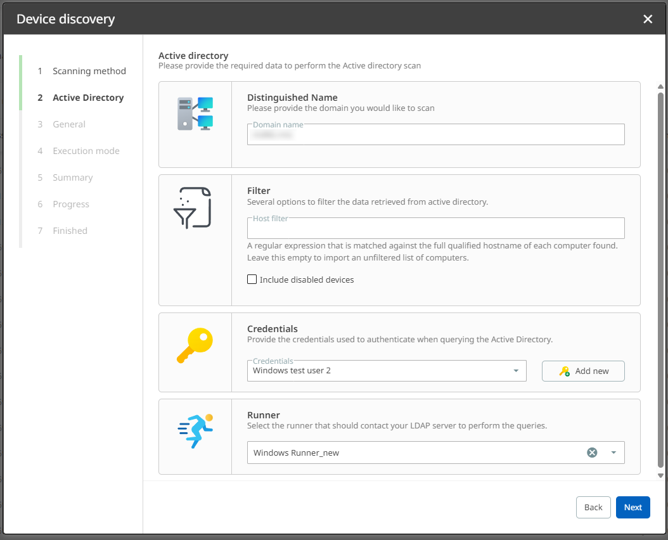Clear the Windows Runner_new selection

592,453
